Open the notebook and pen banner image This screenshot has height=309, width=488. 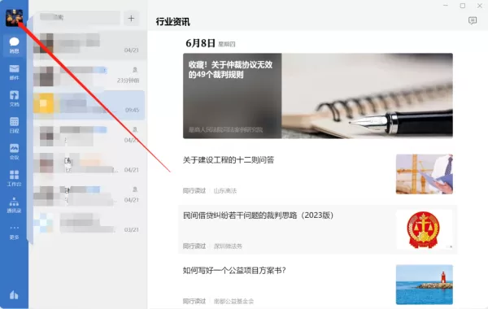click(x=367, y=95)
